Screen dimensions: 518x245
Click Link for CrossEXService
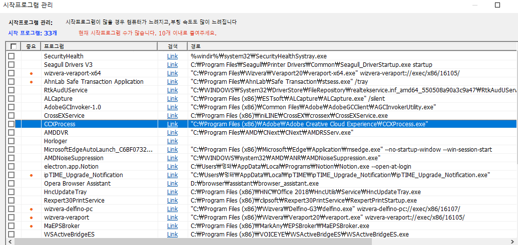173,116
